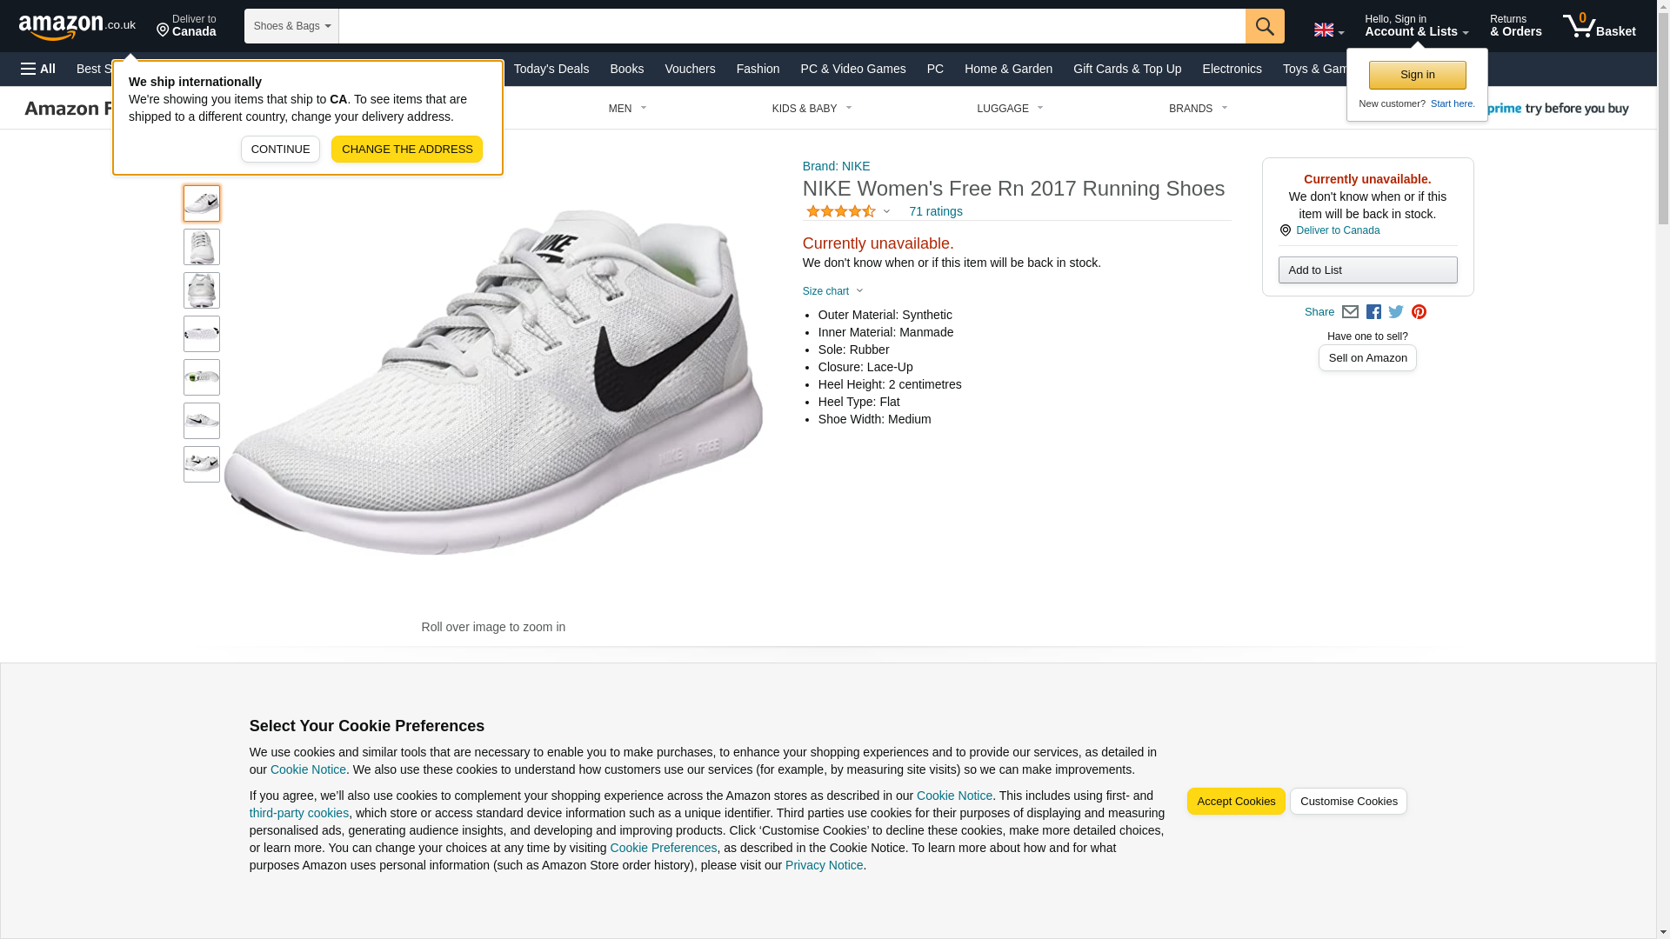This screenshot has width=1670, height=939.
Task: Open the All hamburger menu
Action: coord(38,69)
